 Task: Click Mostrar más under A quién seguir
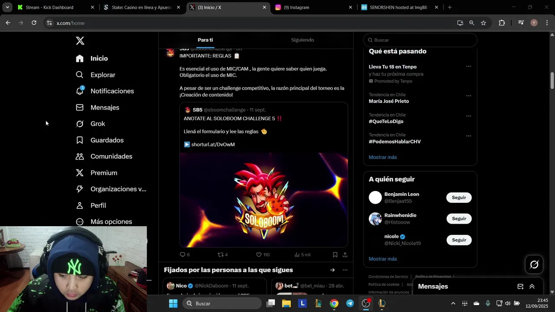[383, 259]
